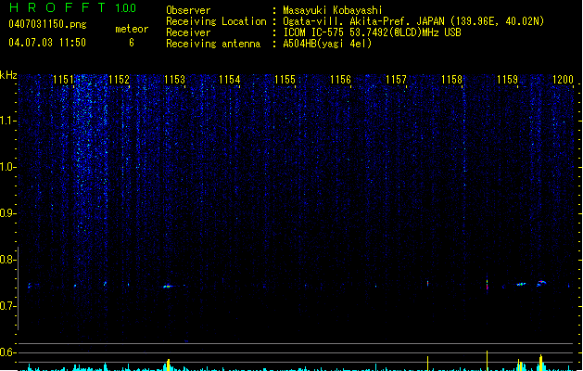Image resolution: width=583 pixels, height=371 pixels.
Task: Click the 1152 time marker
Action: click(x=119, y=79)
